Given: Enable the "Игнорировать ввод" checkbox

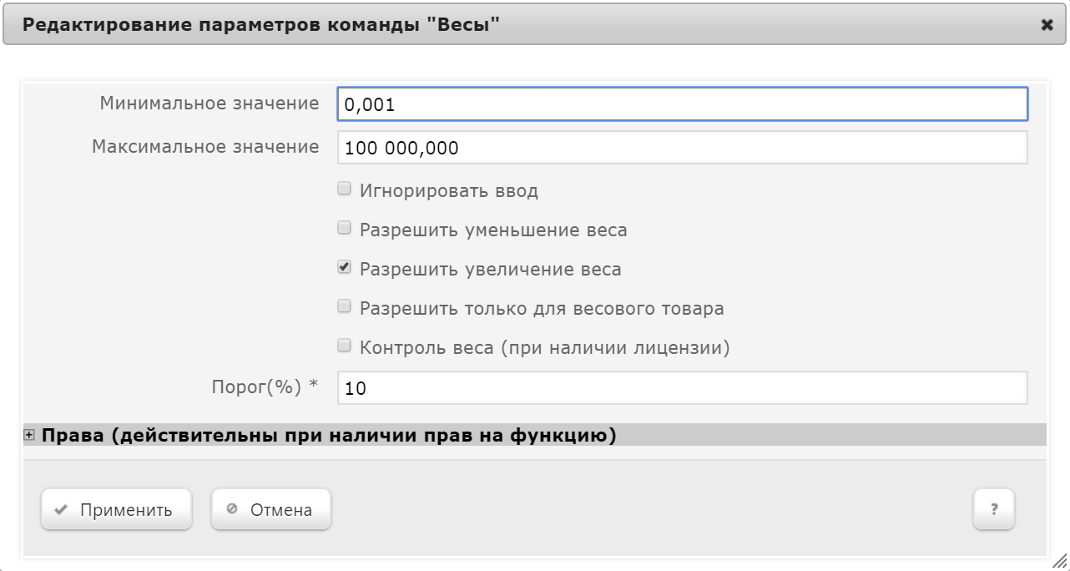Looking at the screenshot, I should 343,189.
